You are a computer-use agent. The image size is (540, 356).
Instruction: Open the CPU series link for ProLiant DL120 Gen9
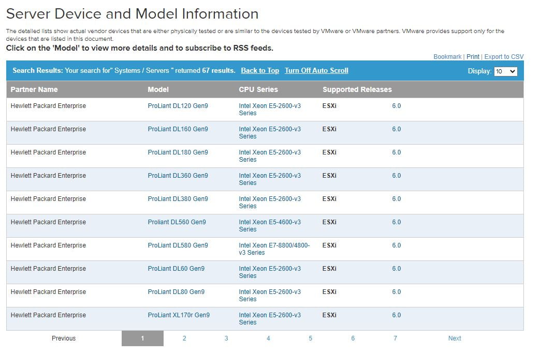pos(270,109)
